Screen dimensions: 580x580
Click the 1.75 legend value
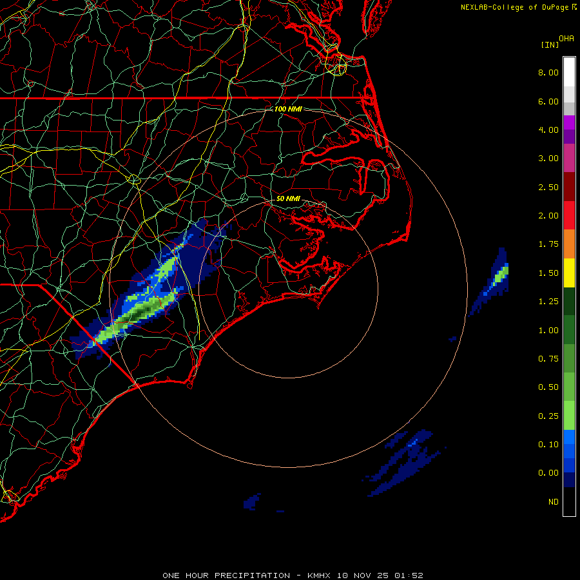click(x=548, y=244)
